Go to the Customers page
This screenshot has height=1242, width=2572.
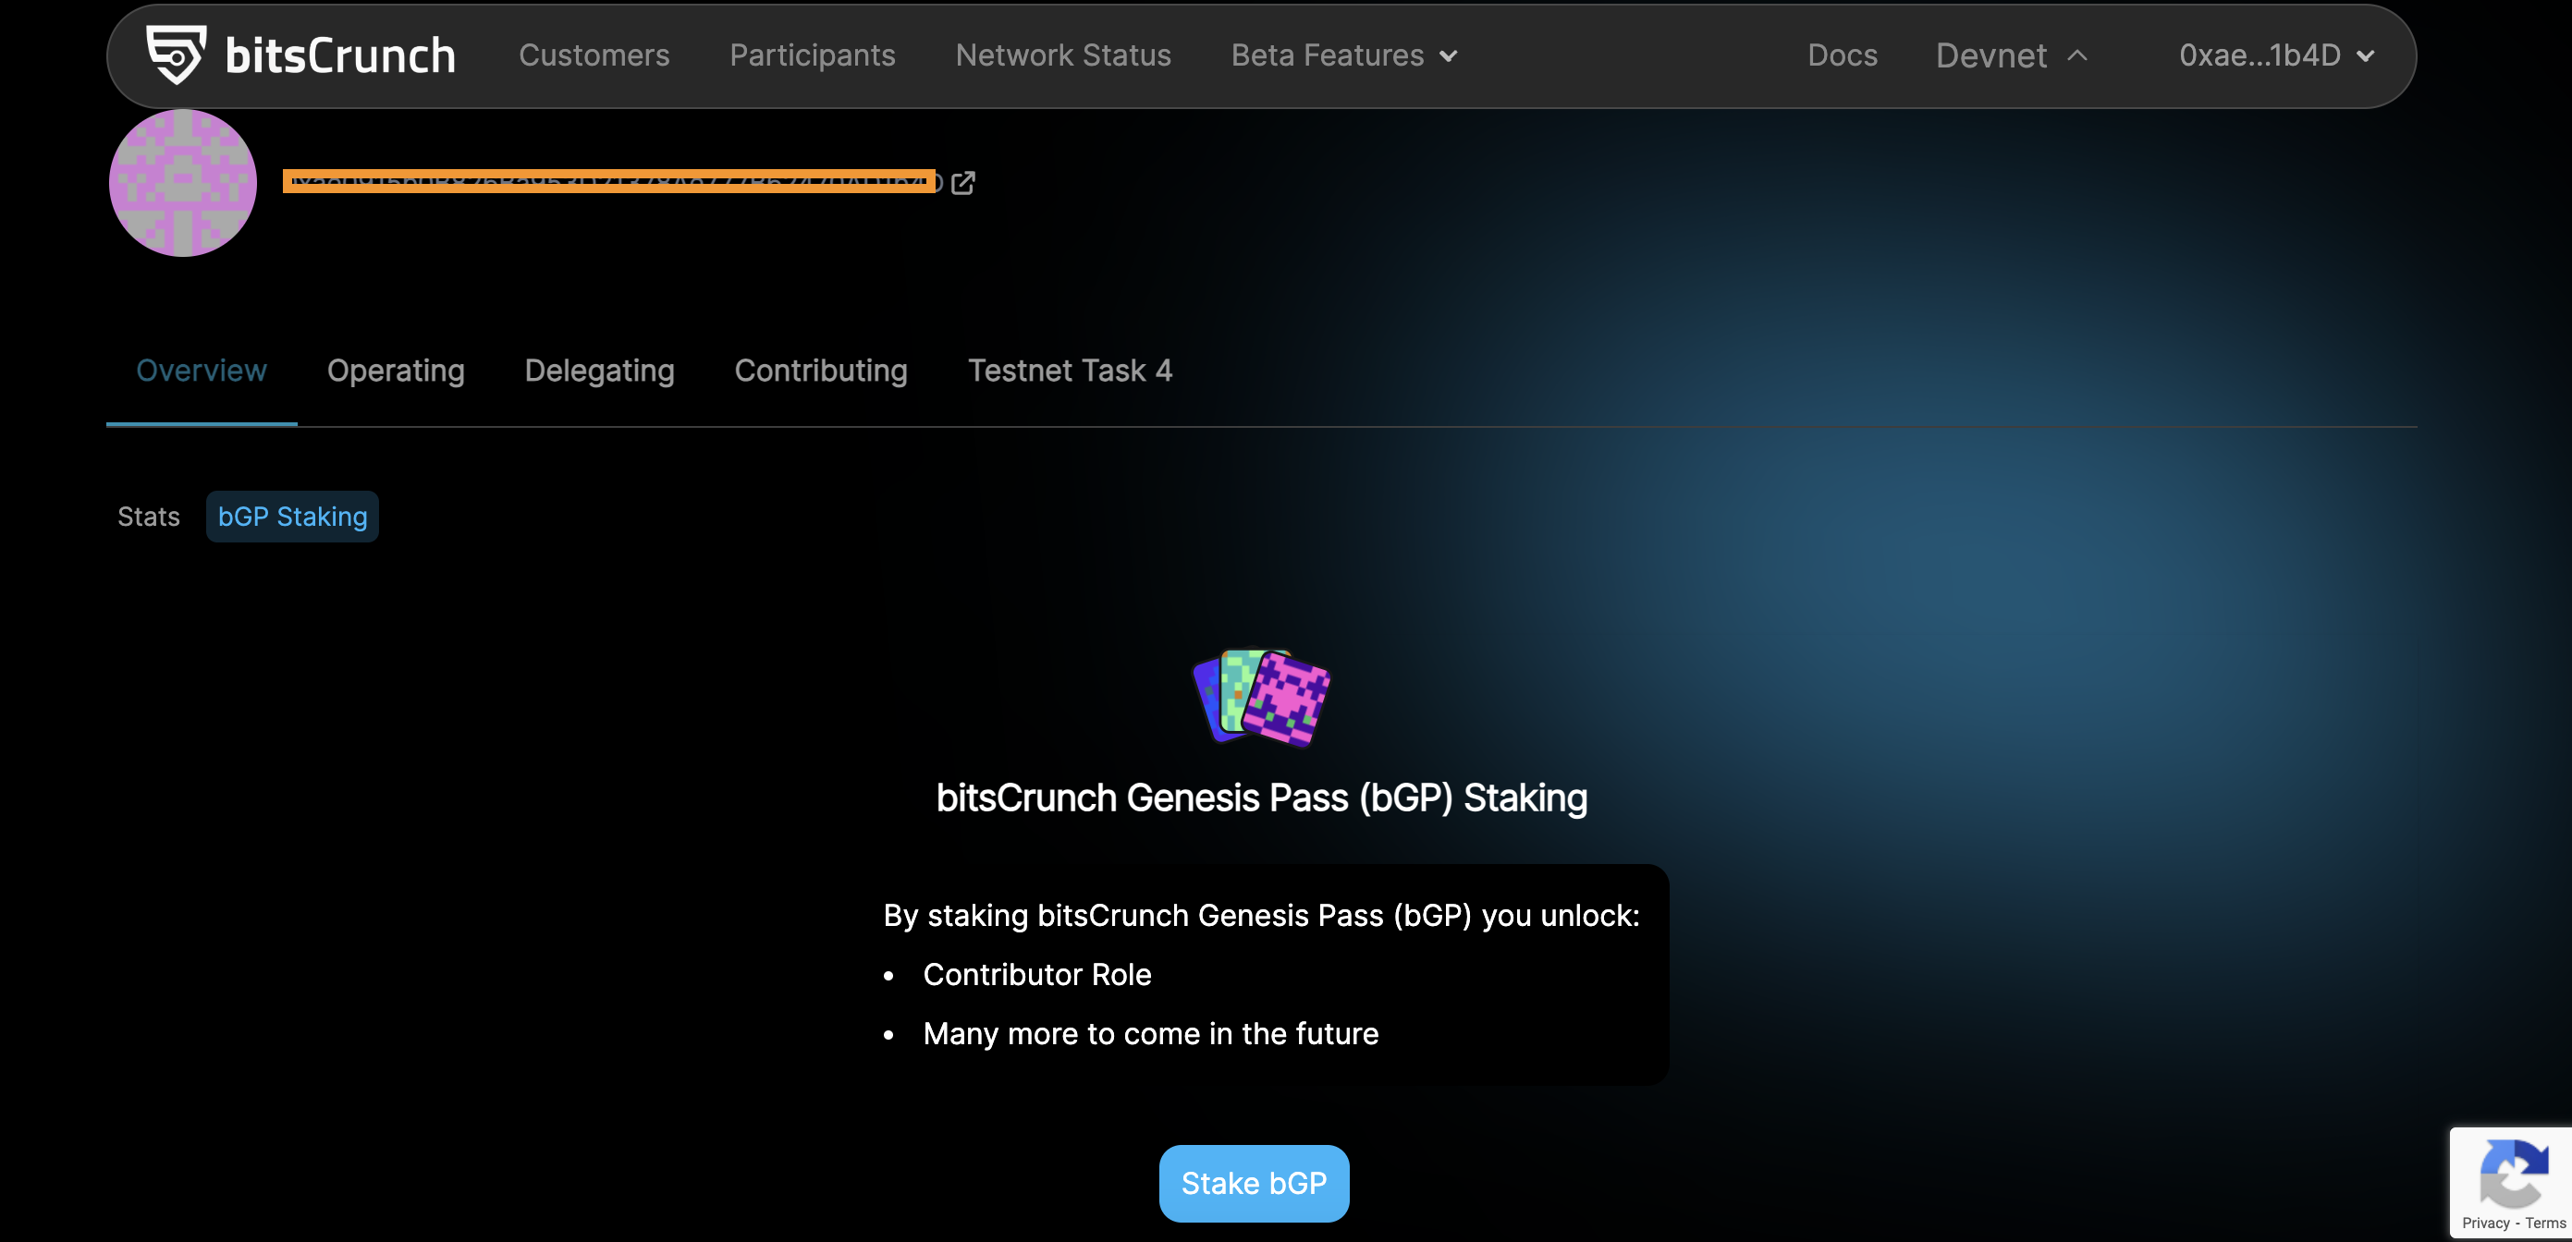coord(594,55)
